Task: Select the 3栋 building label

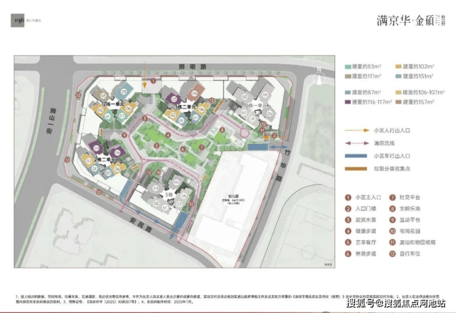Action: pyautogui.click(x=169, y=194)
